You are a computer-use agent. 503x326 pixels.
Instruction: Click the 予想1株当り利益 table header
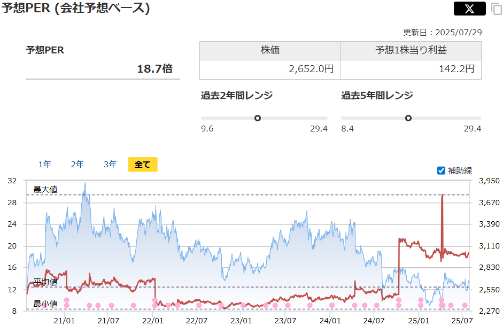click(411, 50)
